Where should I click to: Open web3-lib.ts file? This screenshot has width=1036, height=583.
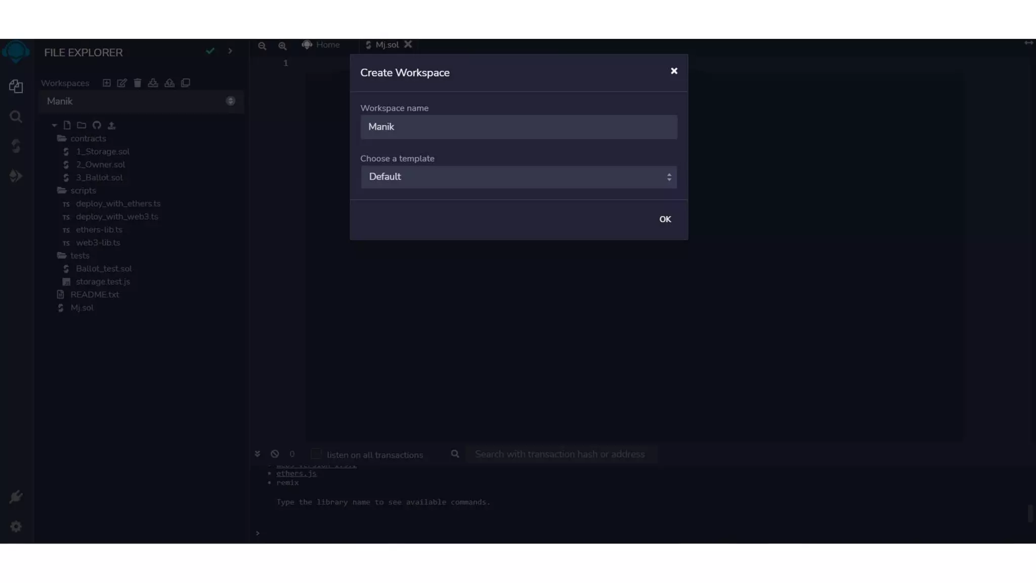coord(98,243)
